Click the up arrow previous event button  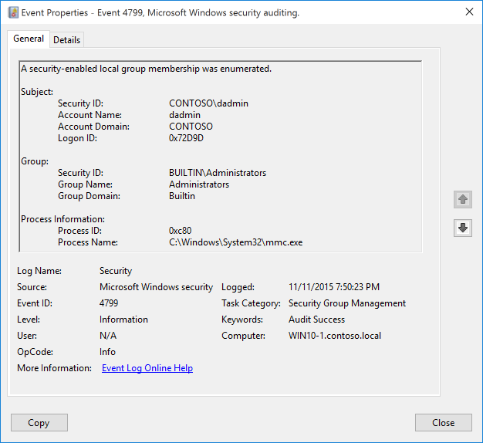(x=462, y=199)
